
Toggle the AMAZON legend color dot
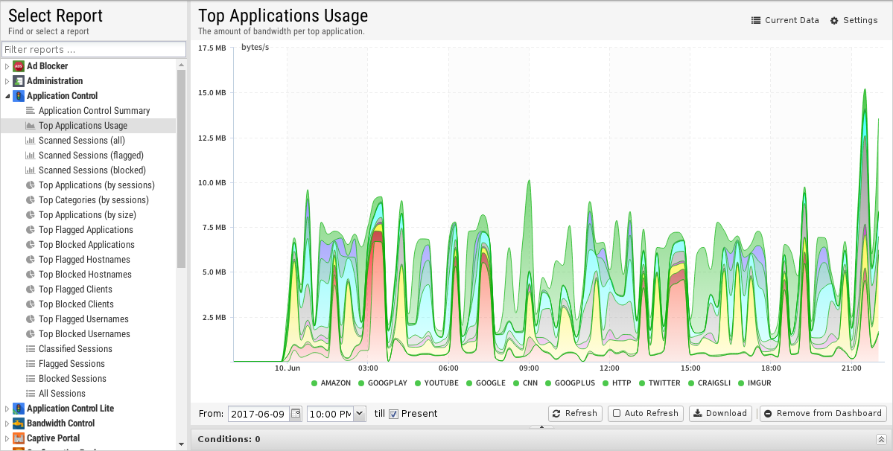coord(314,383)
